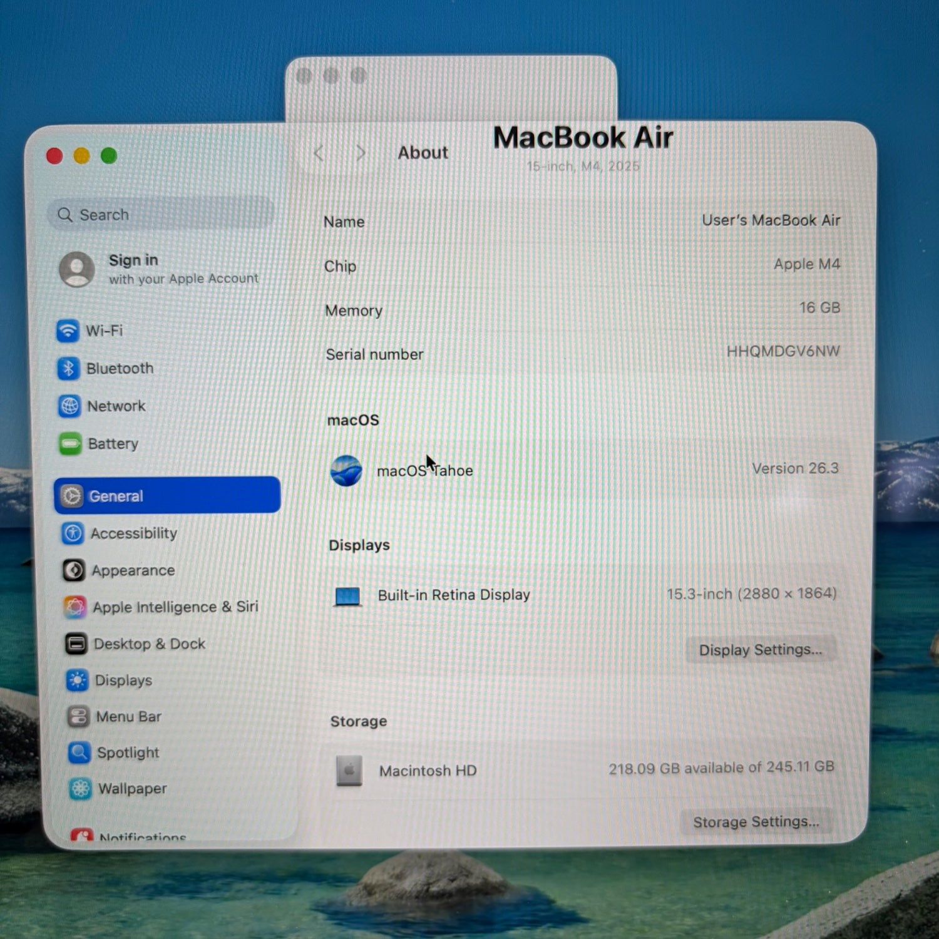The height and width of the screenshot is (939, 939).
Task: Open Apple Intelligence & Siri icon
Action: point(75,607)
